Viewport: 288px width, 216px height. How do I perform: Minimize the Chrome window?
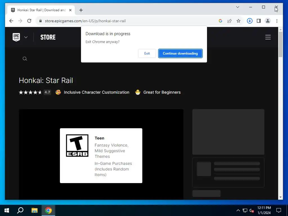[251, 7]
